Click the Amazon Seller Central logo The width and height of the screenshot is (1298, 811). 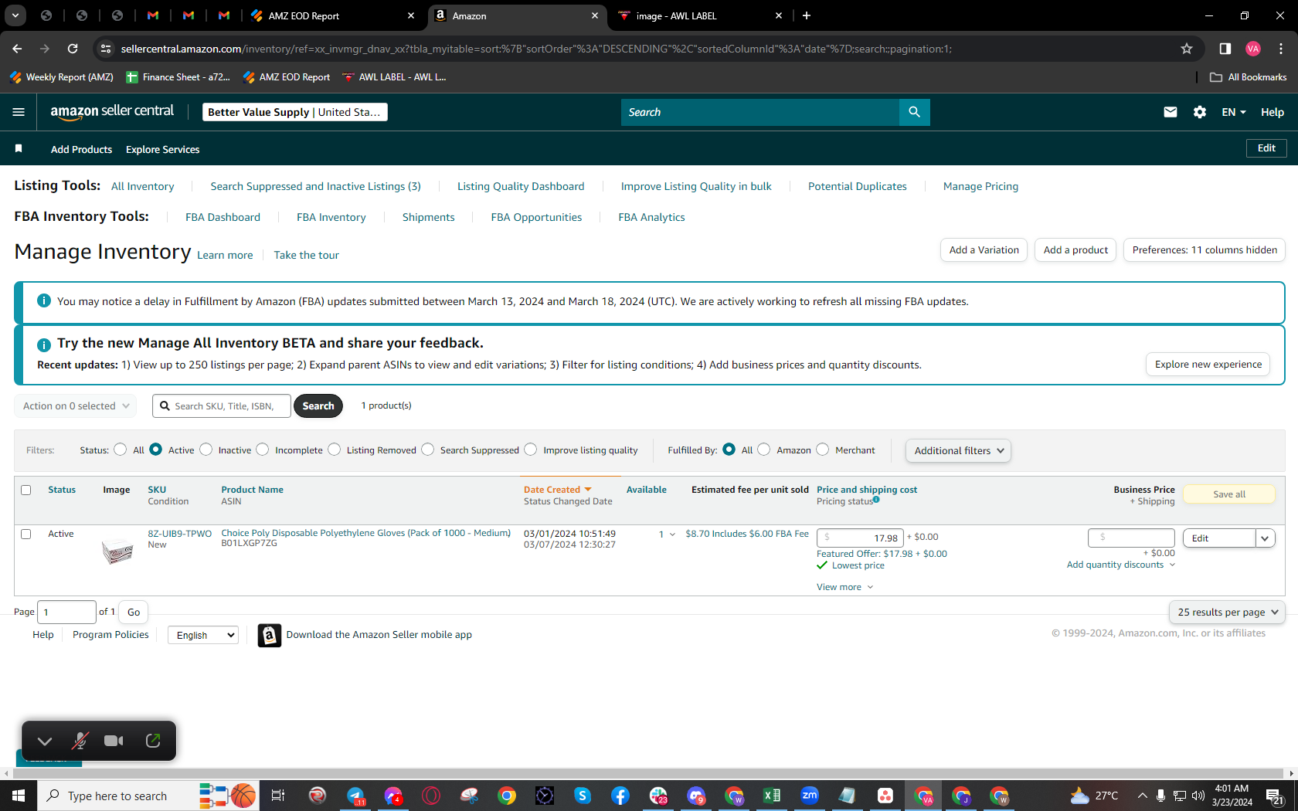click(x=112, y=111)
